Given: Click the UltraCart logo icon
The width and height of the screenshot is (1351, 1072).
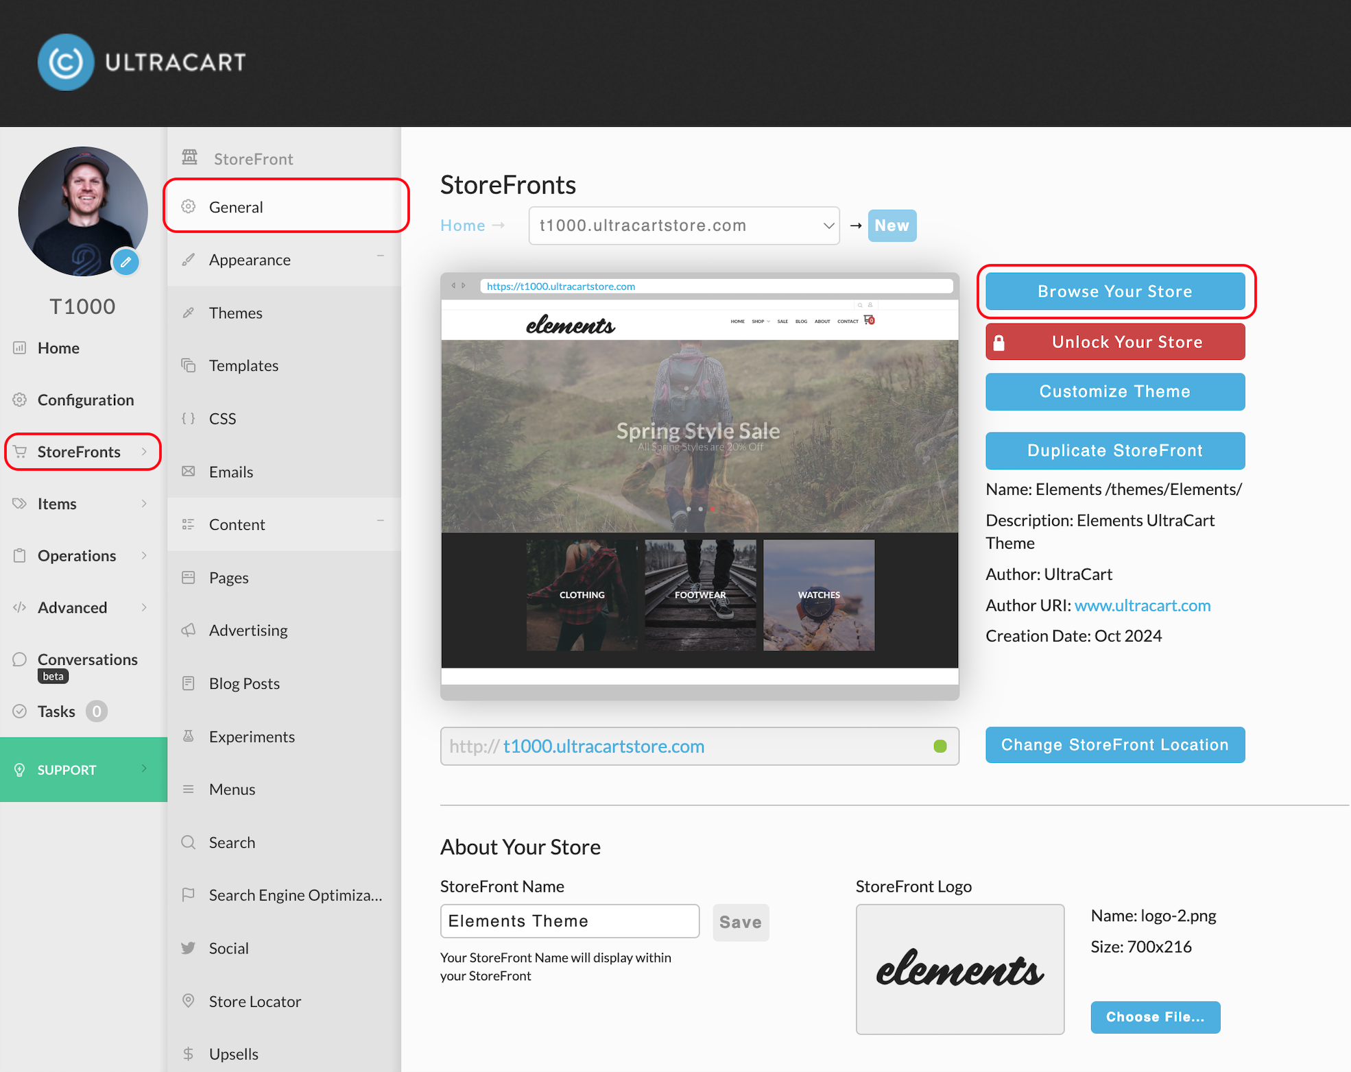Looking at the screenshot, I should [x=66, y=62].
